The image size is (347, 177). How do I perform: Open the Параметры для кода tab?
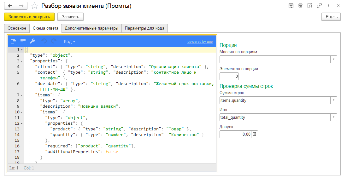point(144,28)
